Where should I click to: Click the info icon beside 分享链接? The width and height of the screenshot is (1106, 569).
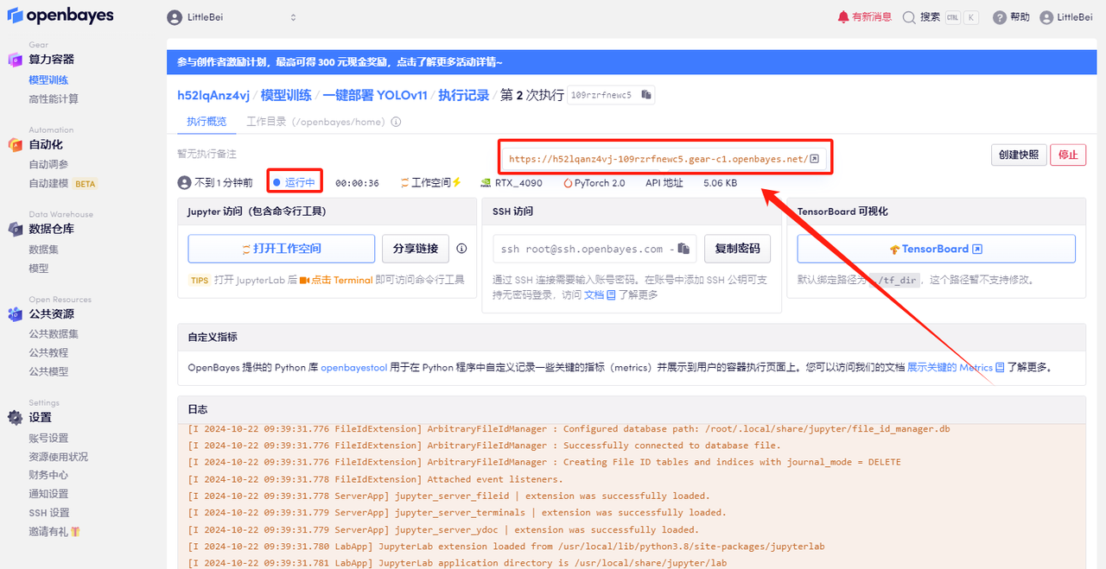pyautogui.click(x=461, y=248)
